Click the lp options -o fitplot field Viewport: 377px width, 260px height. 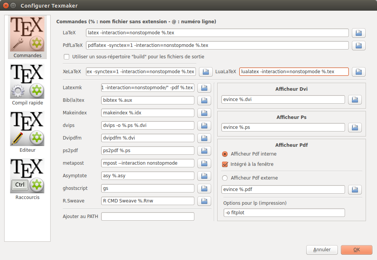click(284, 213)
